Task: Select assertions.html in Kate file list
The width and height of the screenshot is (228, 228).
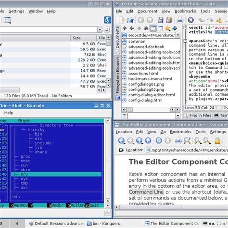Action: (143, 74)
